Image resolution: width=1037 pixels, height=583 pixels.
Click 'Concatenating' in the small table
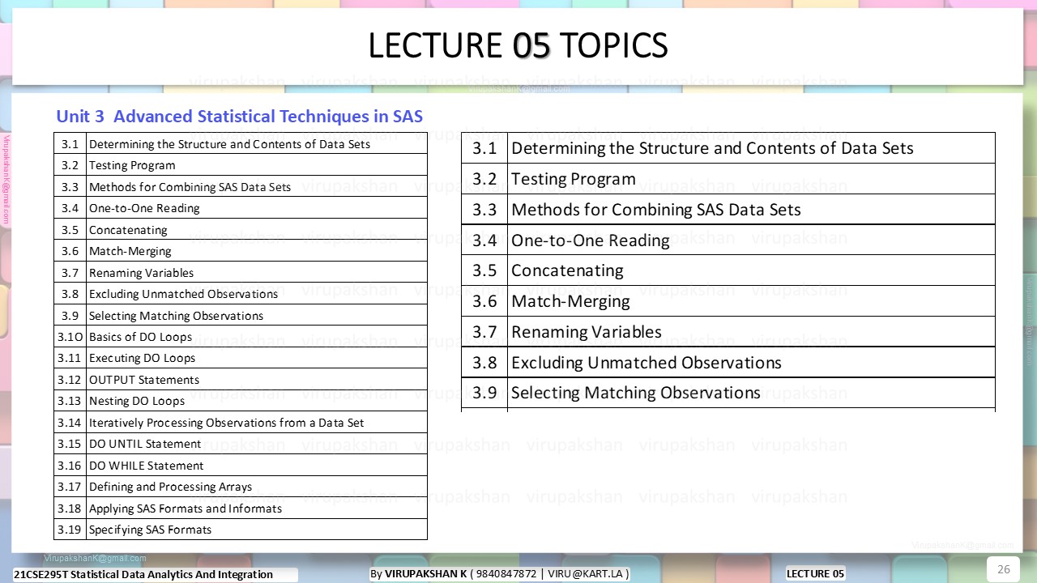pyautogui.click(x=128, y=230)
